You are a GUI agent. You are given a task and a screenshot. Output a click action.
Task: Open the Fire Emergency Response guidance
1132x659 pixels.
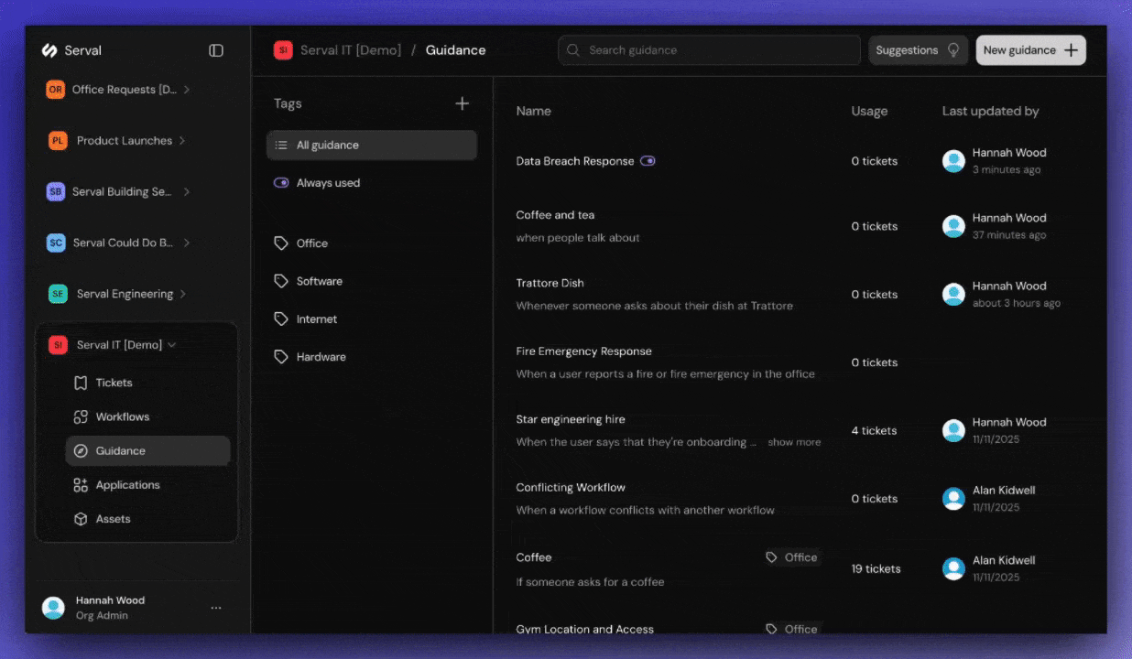coord(583,351)
